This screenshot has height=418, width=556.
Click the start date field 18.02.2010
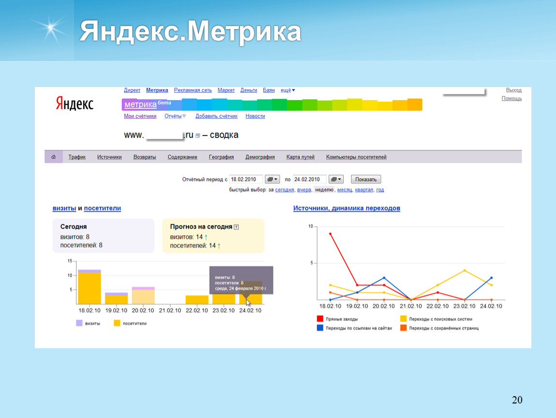click(x=246, y=179)
